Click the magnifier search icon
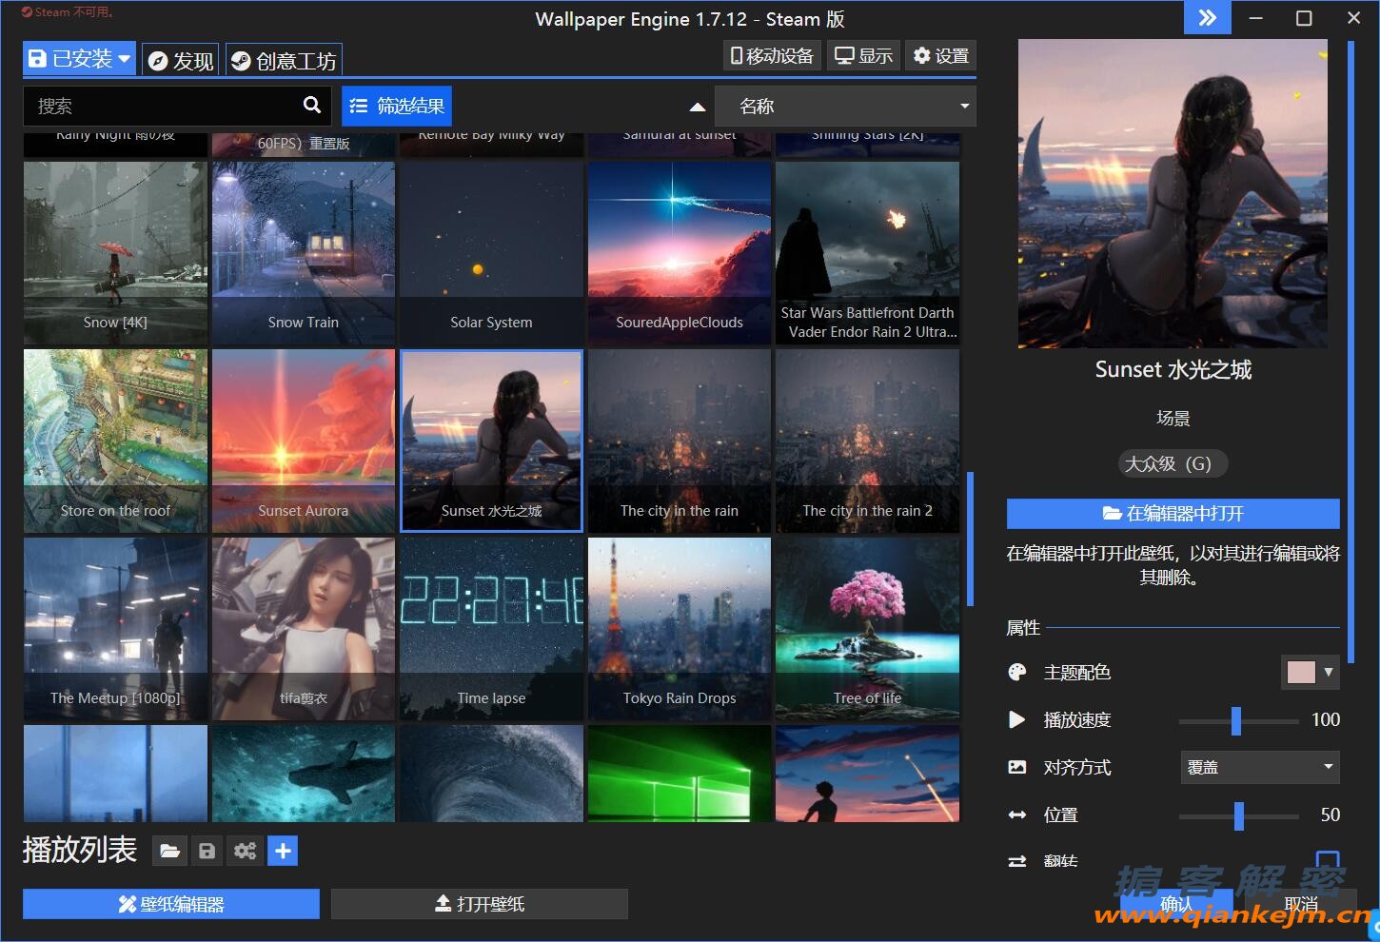The width and height of the screenshot is (1380, 942). tap(312, 105)
